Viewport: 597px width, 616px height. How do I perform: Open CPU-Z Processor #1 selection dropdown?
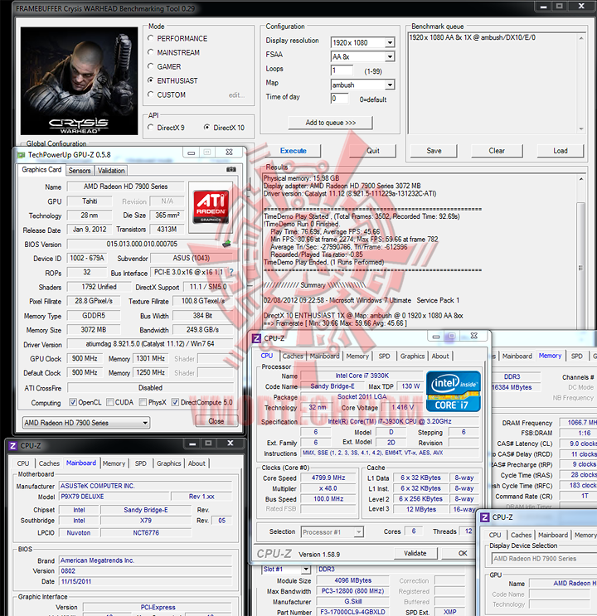[332, 532]
